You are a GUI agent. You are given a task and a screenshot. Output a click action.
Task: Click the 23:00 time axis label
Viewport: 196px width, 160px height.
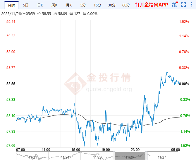pyautogui.click(x=135, y=150)
